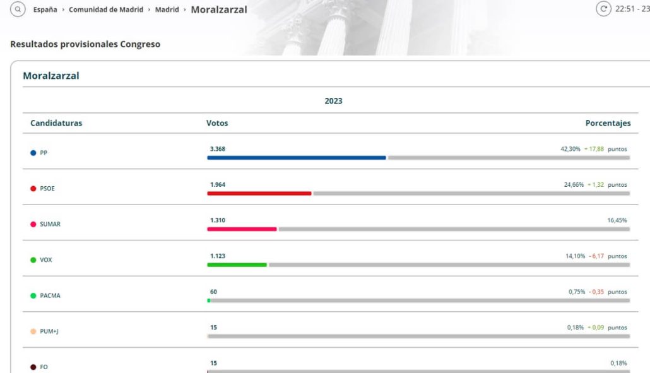Click the PP blue vote bar
Image resolution: width=650 pixels, height=373 pixels.
click(x=297, y=158)
